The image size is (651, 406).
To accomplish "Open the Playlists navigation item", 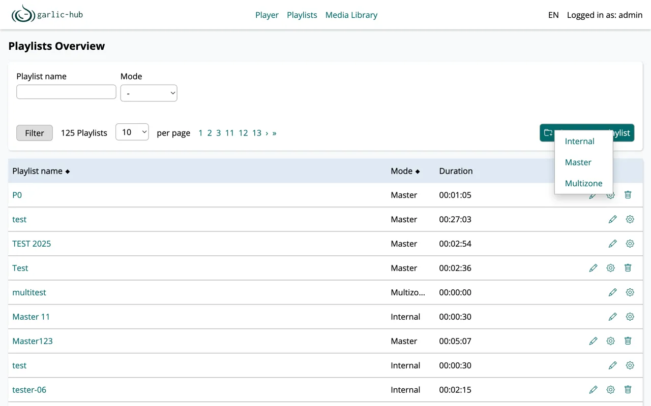I will [x=302, y=15].
